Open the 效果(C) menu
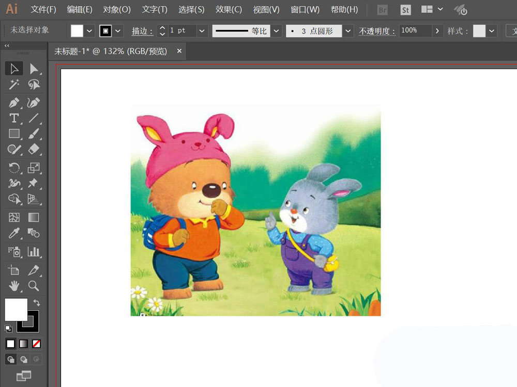This screenshot has width=517, height=387. (229, 9)
